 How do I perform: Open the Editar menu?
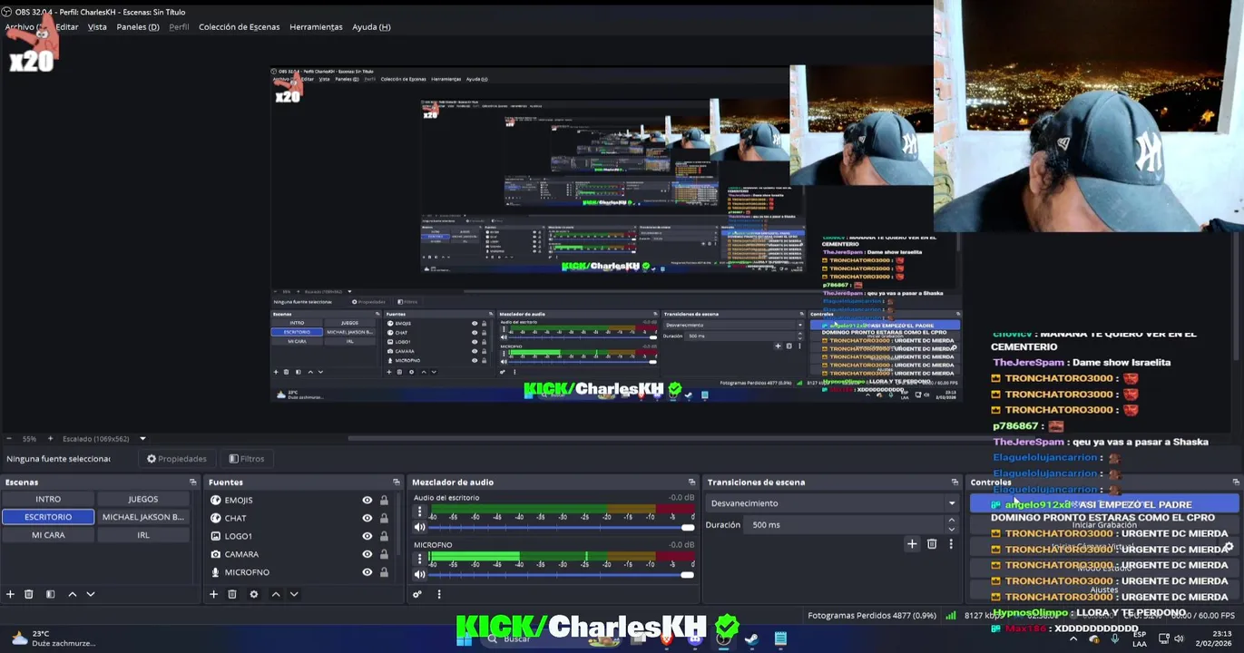[67, 27]
